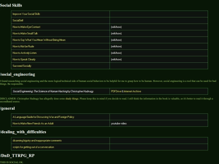Click the Social Skills heading
Viewport: 219px width, 164px height.
click(x=11, y=5)
